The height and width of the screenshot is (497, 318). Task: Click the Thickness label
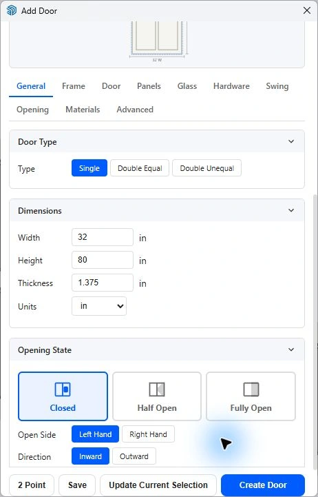click(x=35, y=283)
